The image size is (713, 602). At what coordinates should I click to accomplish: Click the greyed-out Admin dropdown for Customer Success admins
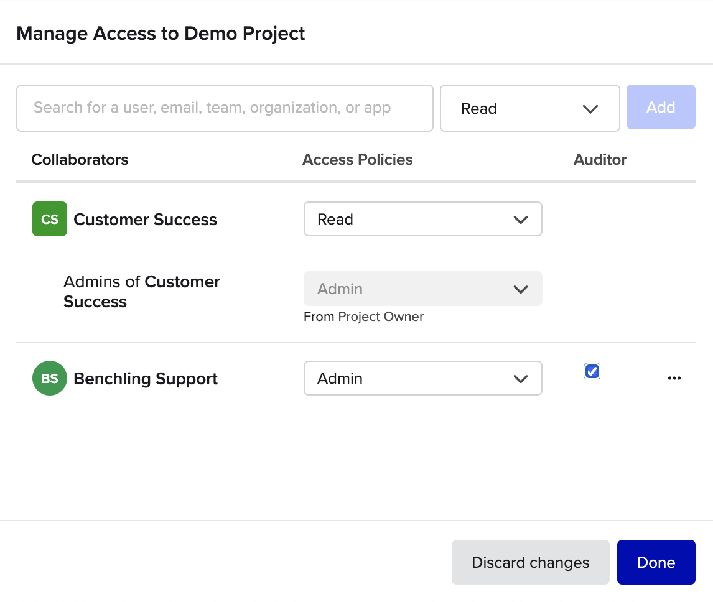[422, 289]
